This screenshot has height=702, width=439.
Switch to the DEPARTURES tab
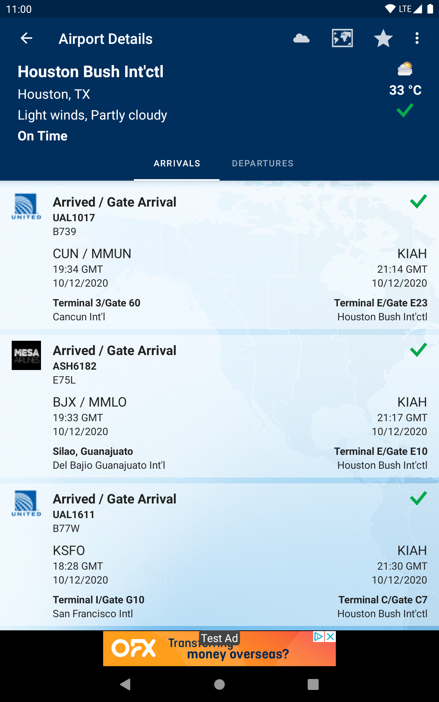[263, 163]
